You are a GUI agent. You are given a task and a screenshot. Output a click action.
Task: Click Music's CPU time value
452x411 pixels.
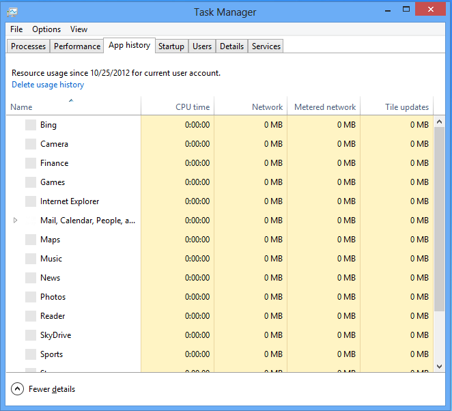(x=197, y=259)
